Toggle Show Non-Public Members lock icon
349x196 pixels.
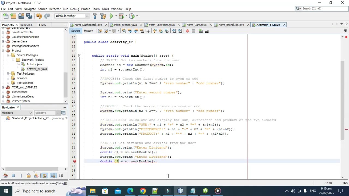29,176
